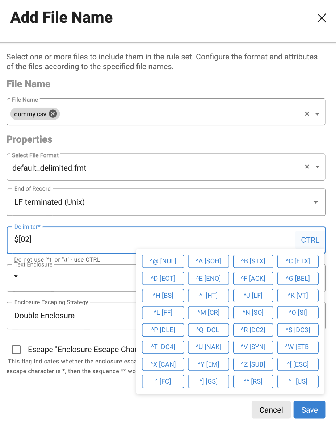This screenshot has width=336, height=426.
Task: Open the End of Record dropdown
Action: [x=315, y=202]
